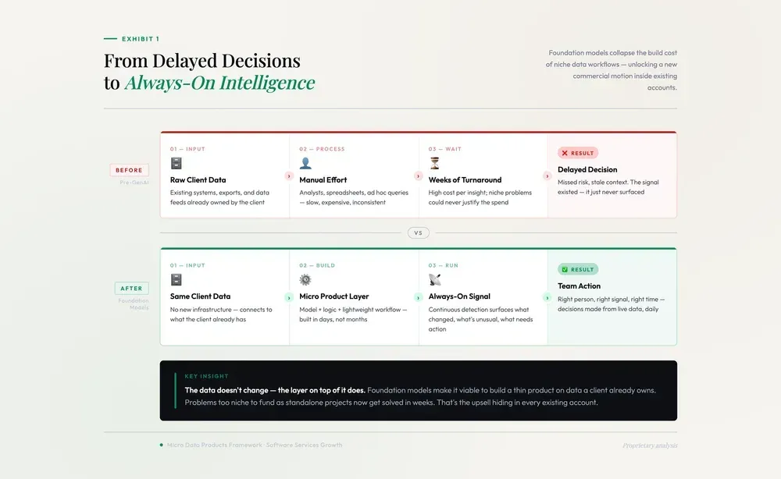Image resolution: width=781 pixels, height=479 pixels.
Task: Click the arrow between Micro Product Layer and Always-On Signal
Action: 419,297
